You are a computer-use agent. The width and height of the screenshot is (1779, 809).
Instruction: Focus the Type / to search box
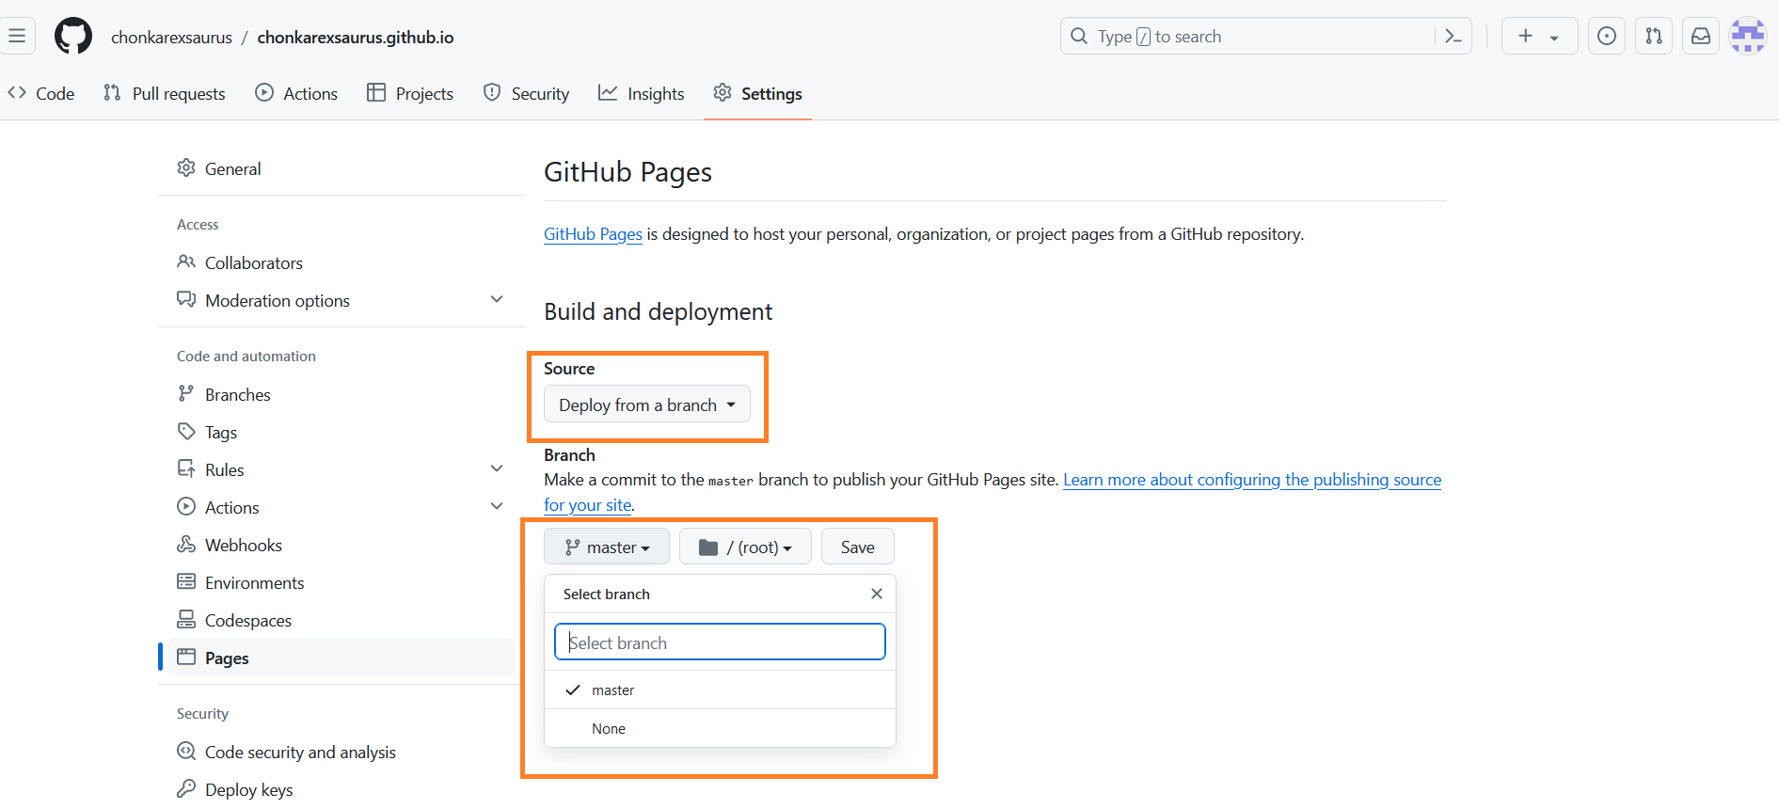coord(1266,37)
